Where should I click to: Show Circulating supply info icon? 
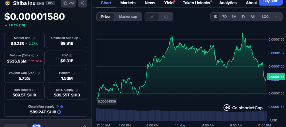[57, 107]
